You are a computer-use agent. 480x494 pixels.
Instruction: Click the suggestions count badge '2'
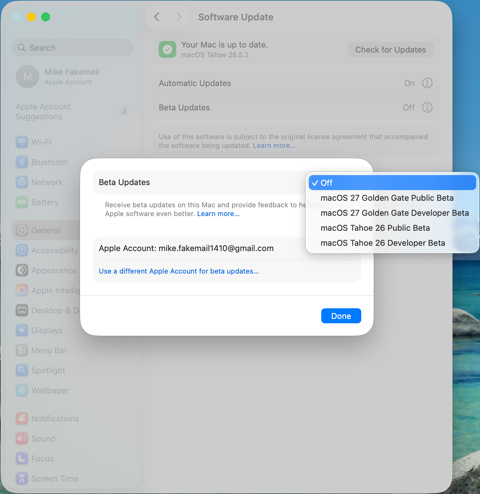click(124, 112)
